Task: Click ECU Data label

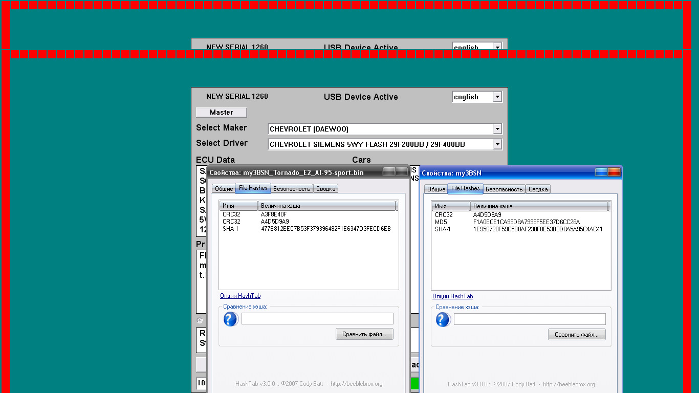Action: 215,160
